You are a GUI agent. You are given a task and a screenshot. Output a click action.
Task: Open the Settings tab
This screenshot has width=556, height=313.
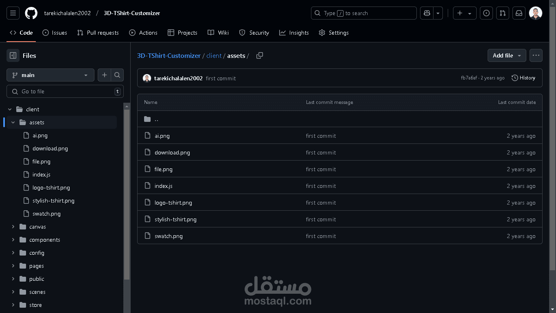click(334, 33)
